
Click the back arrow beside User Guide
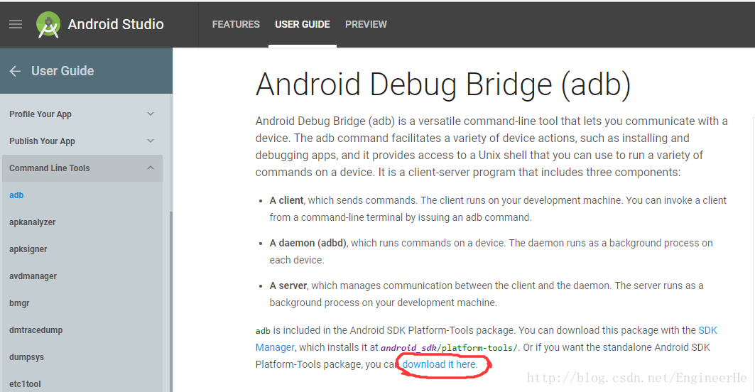point(15,71)
